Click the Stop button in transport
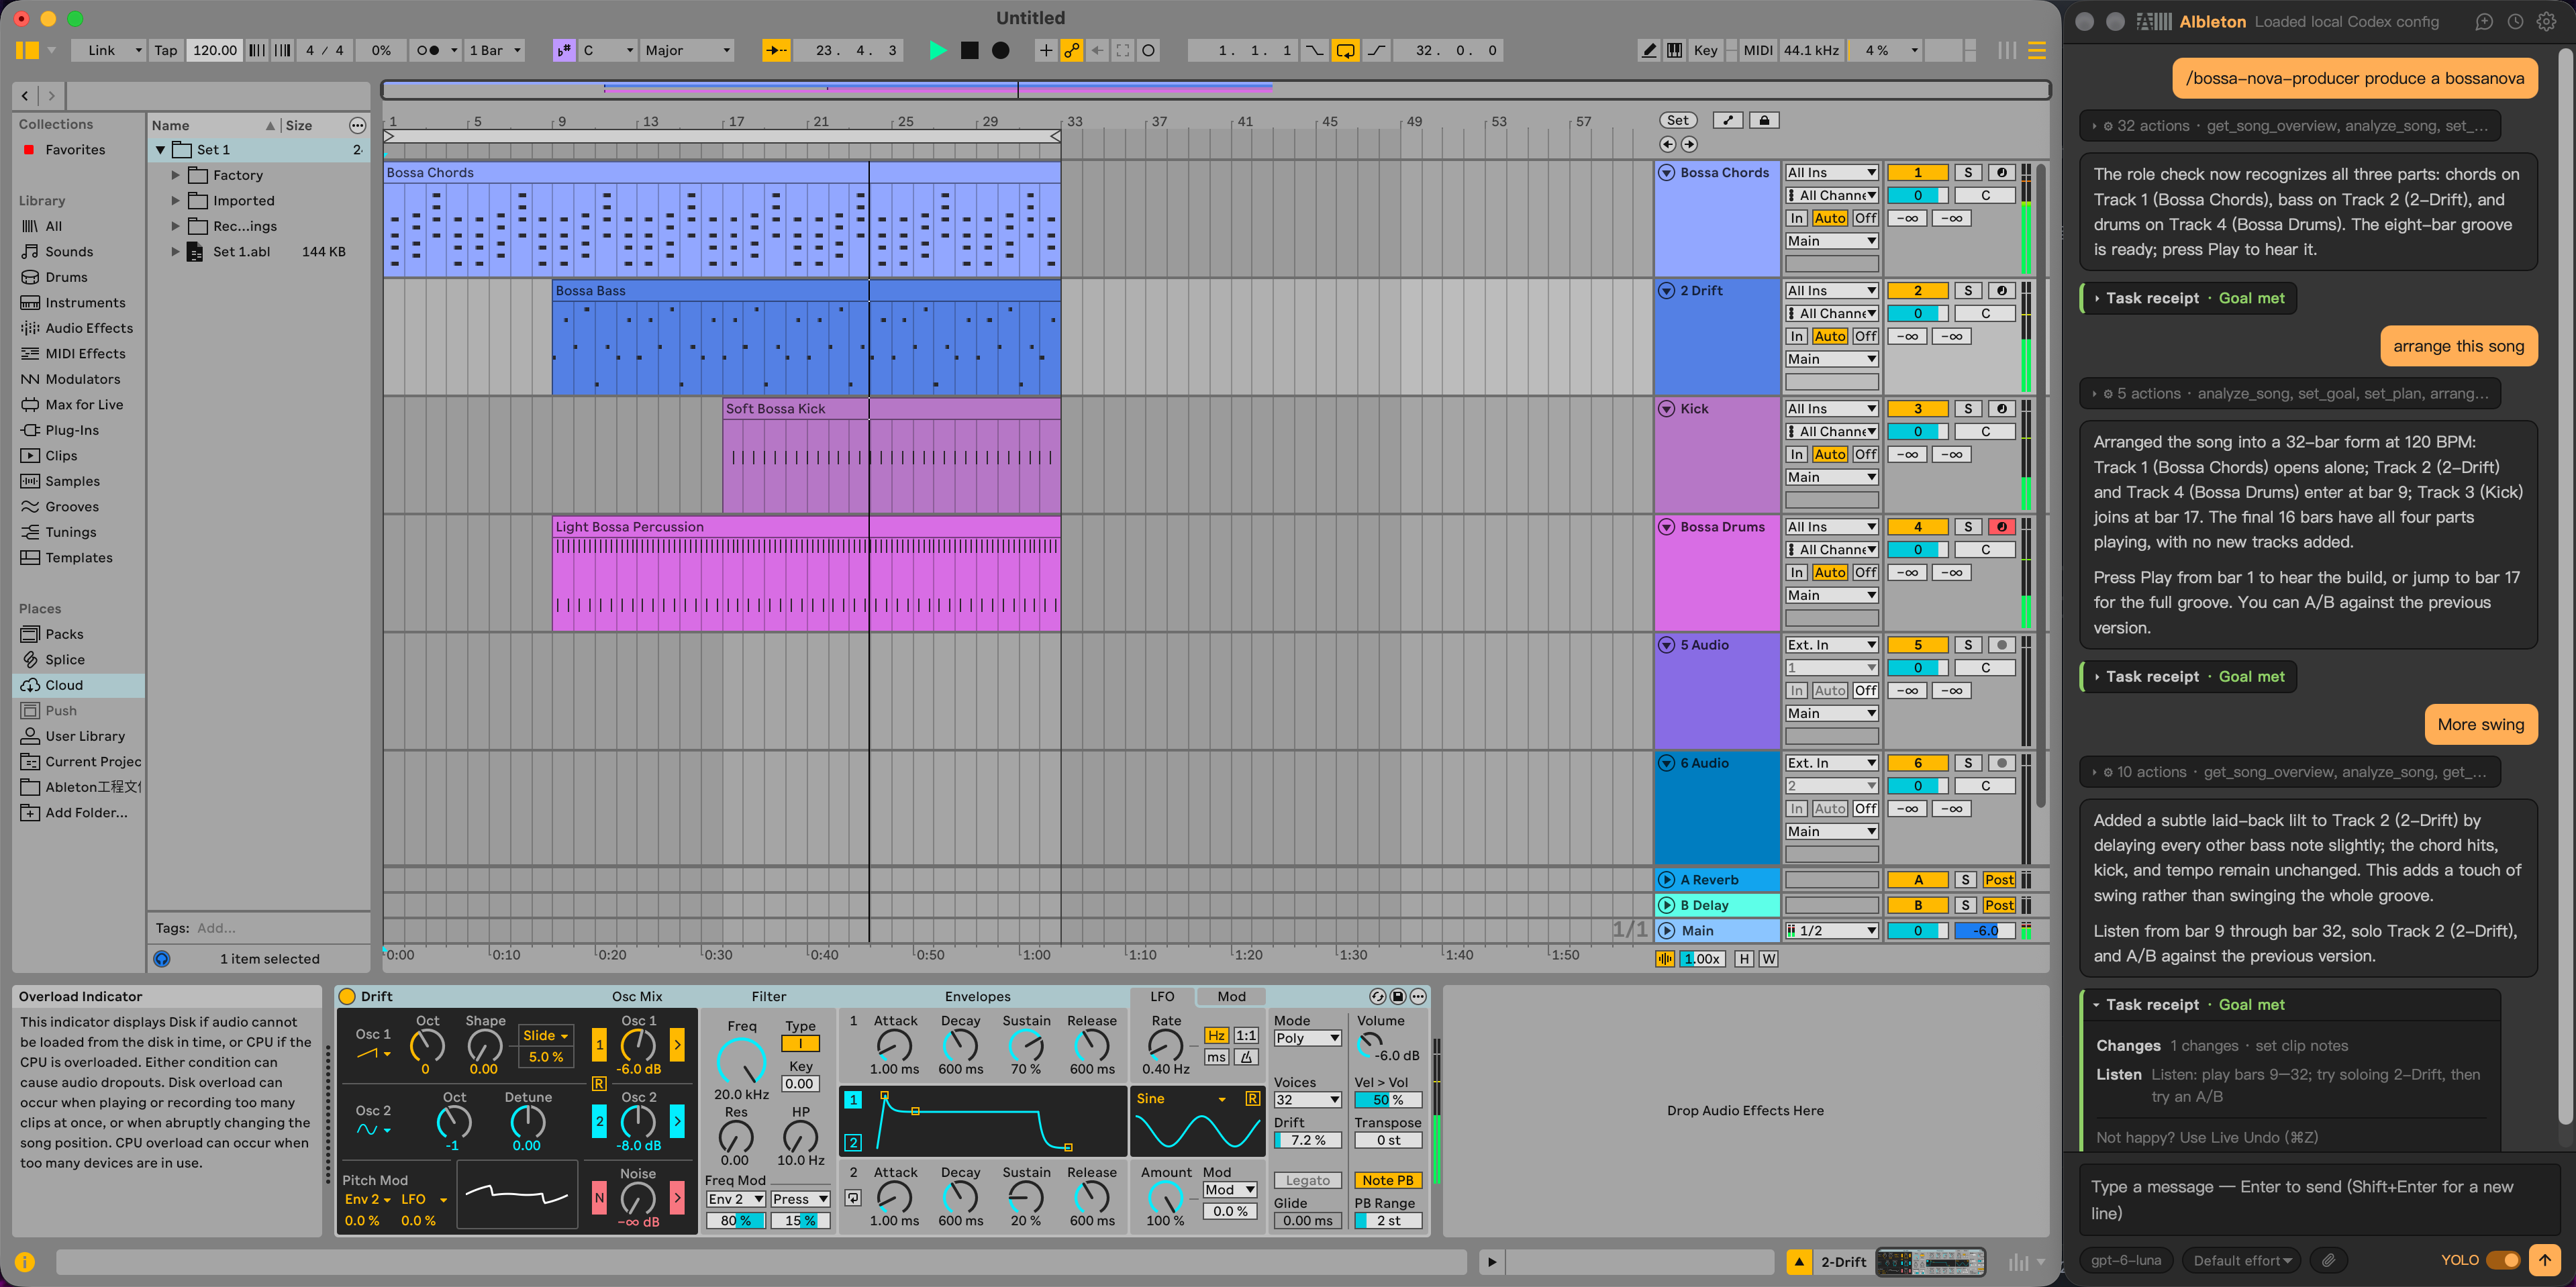The image size is (2576, 1287). (x=969, y=50)
